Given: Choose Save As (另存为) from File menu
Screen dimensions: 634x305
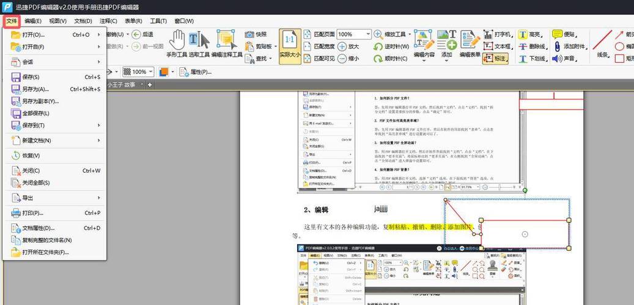Looking at the screenshot, I should (x=55, y=89).
